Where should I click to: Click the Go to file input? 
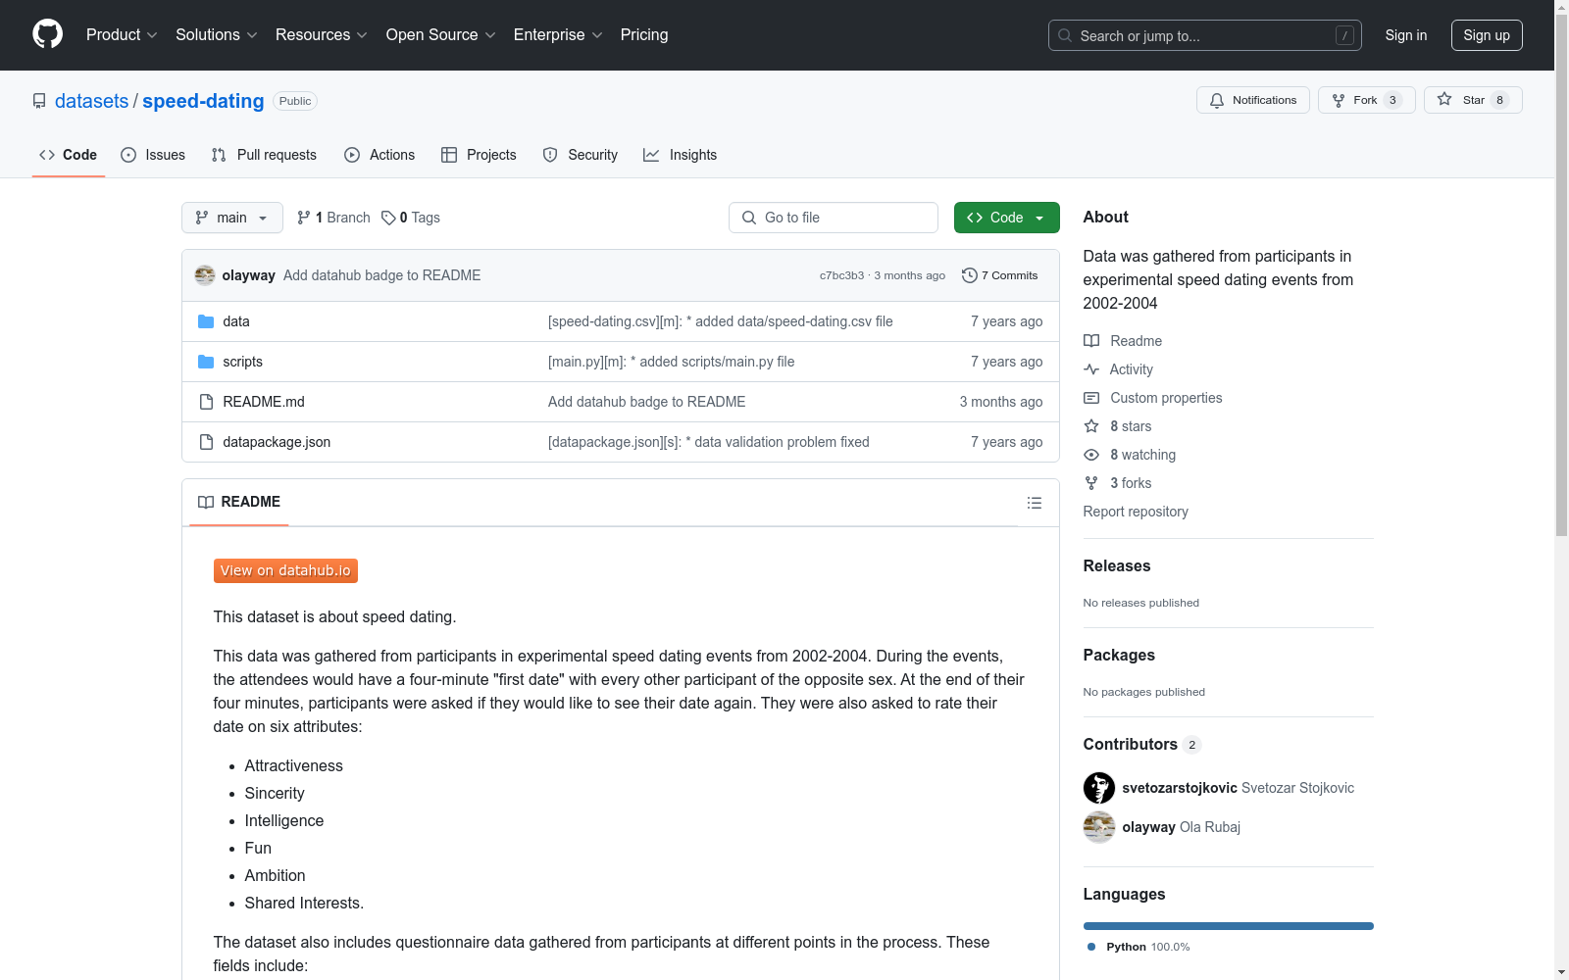point(834,218)
